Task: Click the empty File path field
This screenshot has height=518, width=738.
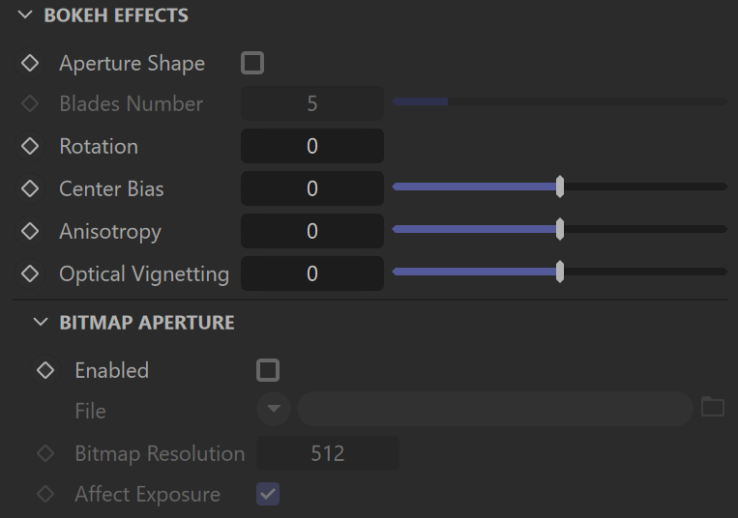Action: coord(494,409)
